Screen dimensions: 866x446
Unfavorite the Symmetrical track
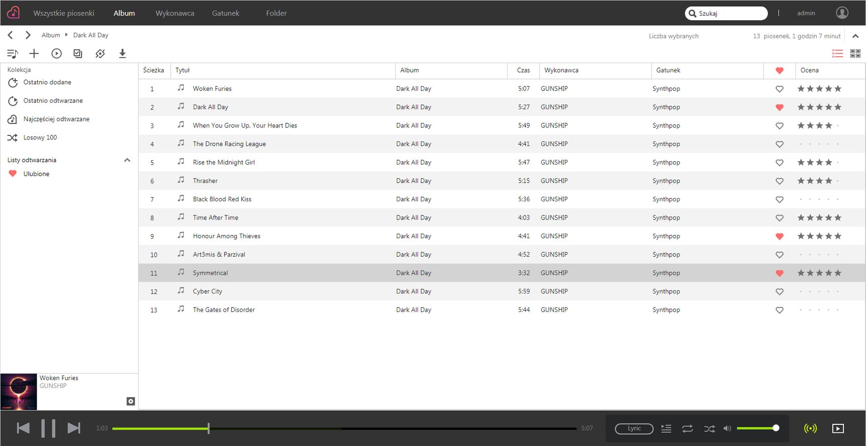point(779,273)
